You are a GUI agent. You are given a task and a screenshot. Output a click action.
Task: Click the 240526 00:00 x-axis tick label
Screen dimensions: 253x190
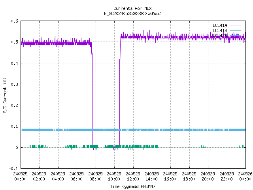[245, 176]
